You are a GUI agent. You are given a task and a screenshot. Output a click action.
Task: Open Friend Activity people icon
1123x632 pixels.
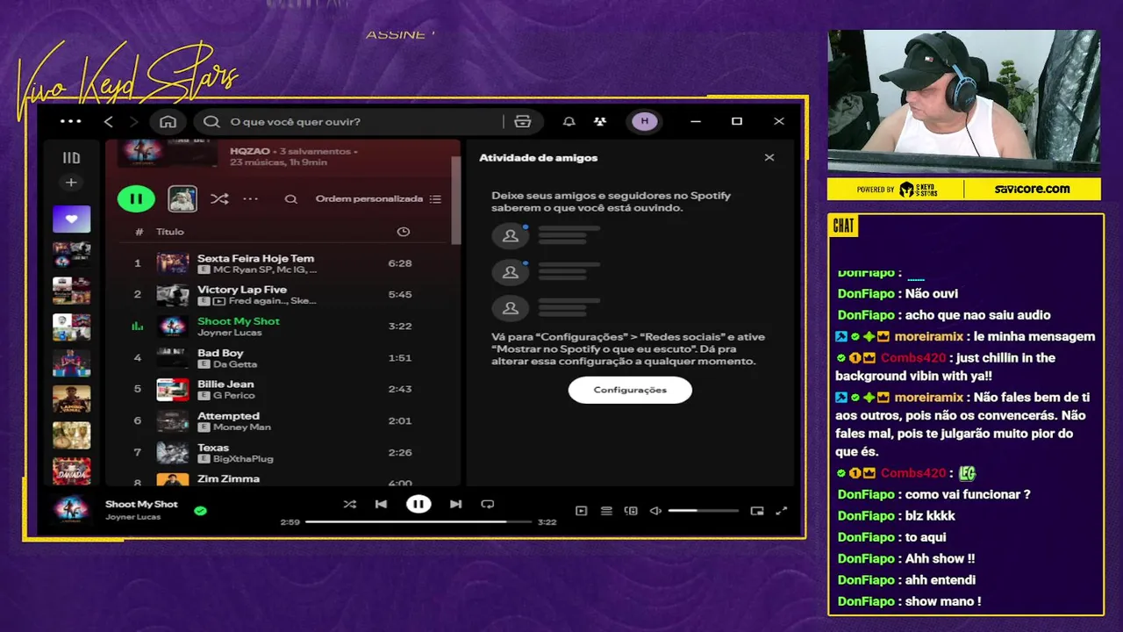(x=599, y=121)
